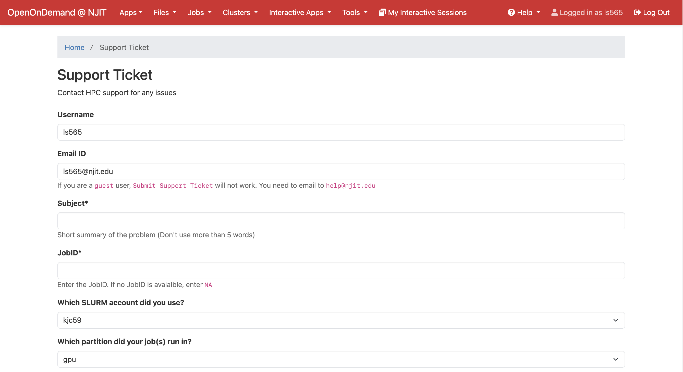Click the user icon beside Logged in
Image resolution: width=683 pixels, height=372 pixels.
tap(554, 13)
